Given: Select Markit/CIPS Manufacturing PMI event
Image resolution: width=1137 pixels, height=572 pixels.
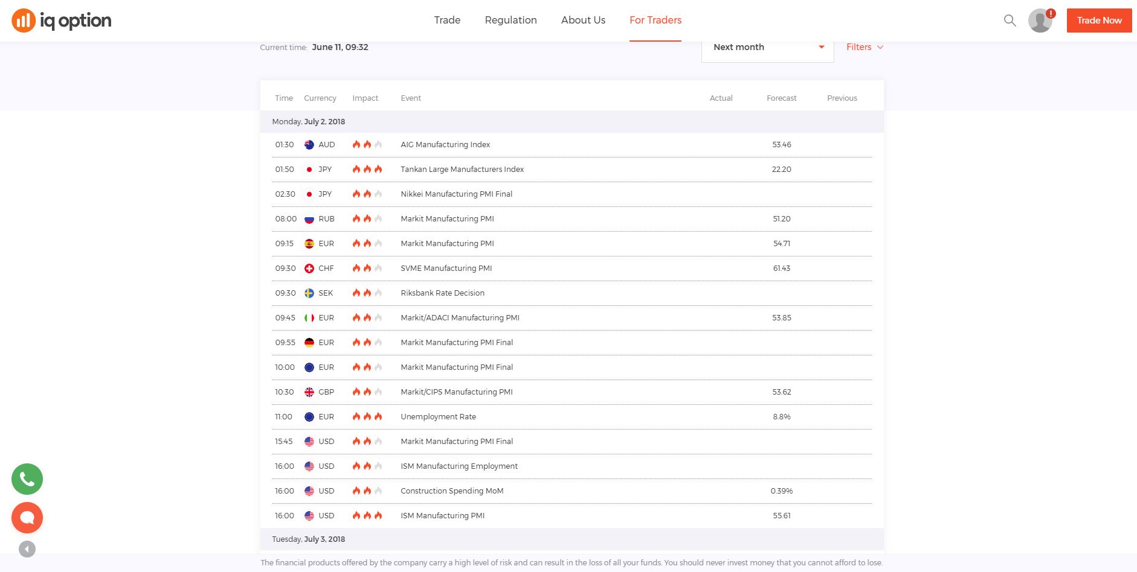Looking at the screenshot, I should (457, 392).
